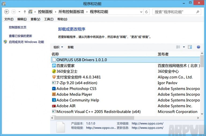Viewport: 206px width, 136px height.
Task: Click the refresh button in address bar
Action: coord(146,12)
